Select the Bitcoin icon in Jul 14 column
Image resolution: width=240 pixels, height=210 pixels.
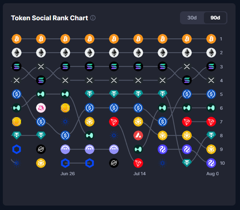[138, 39]
